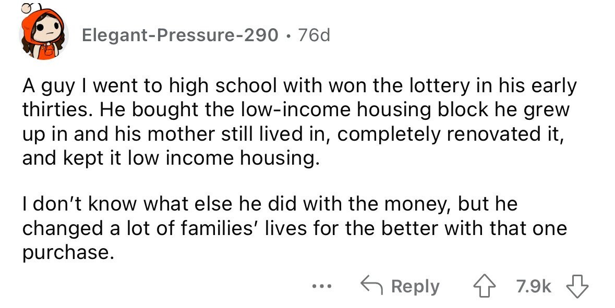Screen dimensions: 615x308
Task: Visit the Elegant-Pressure-290 profile link
Action: (x=180, y=35)
